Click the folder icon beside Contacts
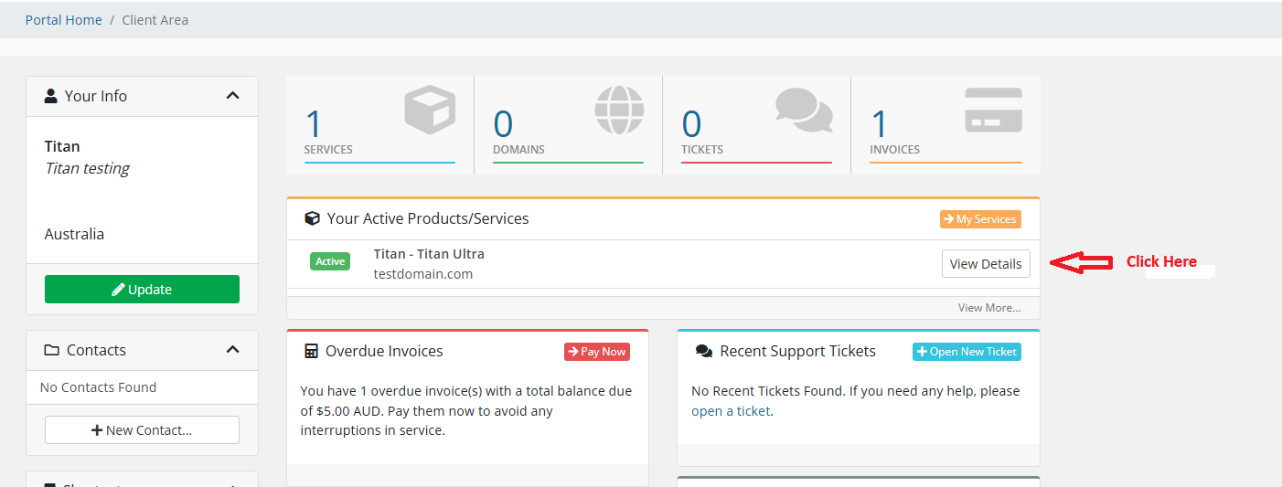 tap(52, 350)
